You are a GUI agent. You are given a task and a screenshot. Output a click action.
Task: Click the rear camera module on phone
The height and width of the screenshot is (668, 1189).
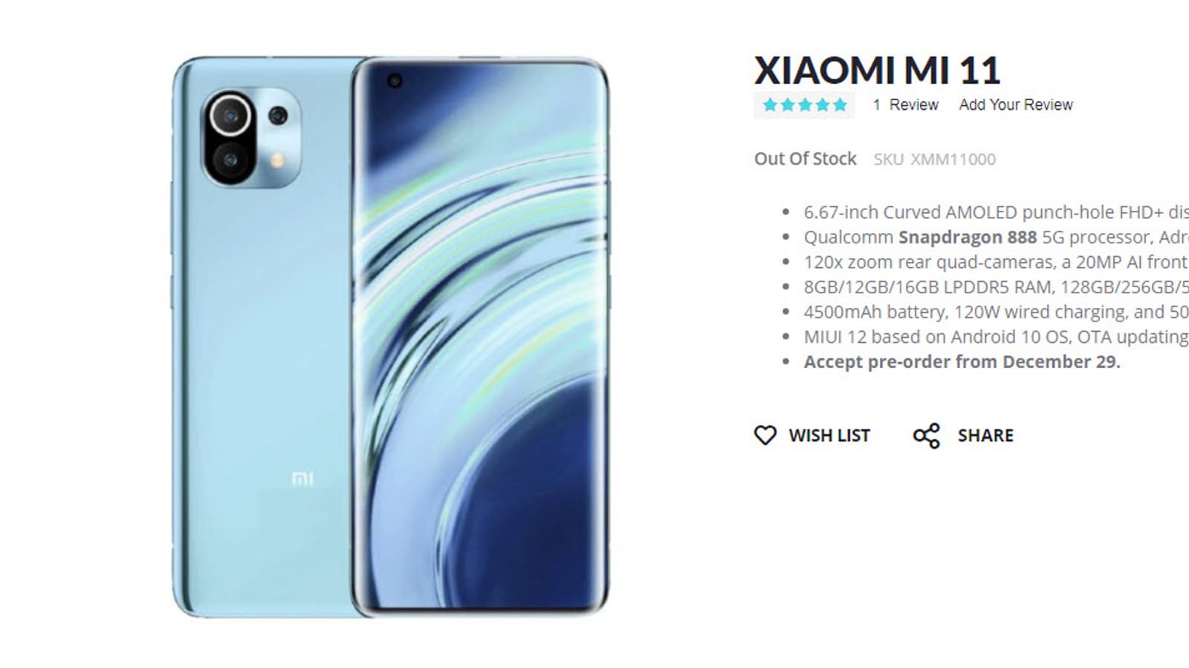pos(251,138)
